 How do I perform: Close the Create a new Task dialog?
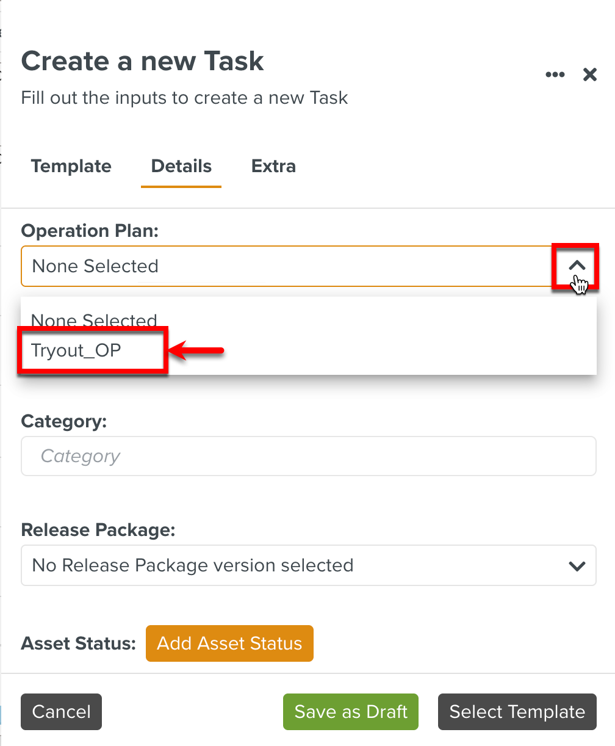click(589, 74)
